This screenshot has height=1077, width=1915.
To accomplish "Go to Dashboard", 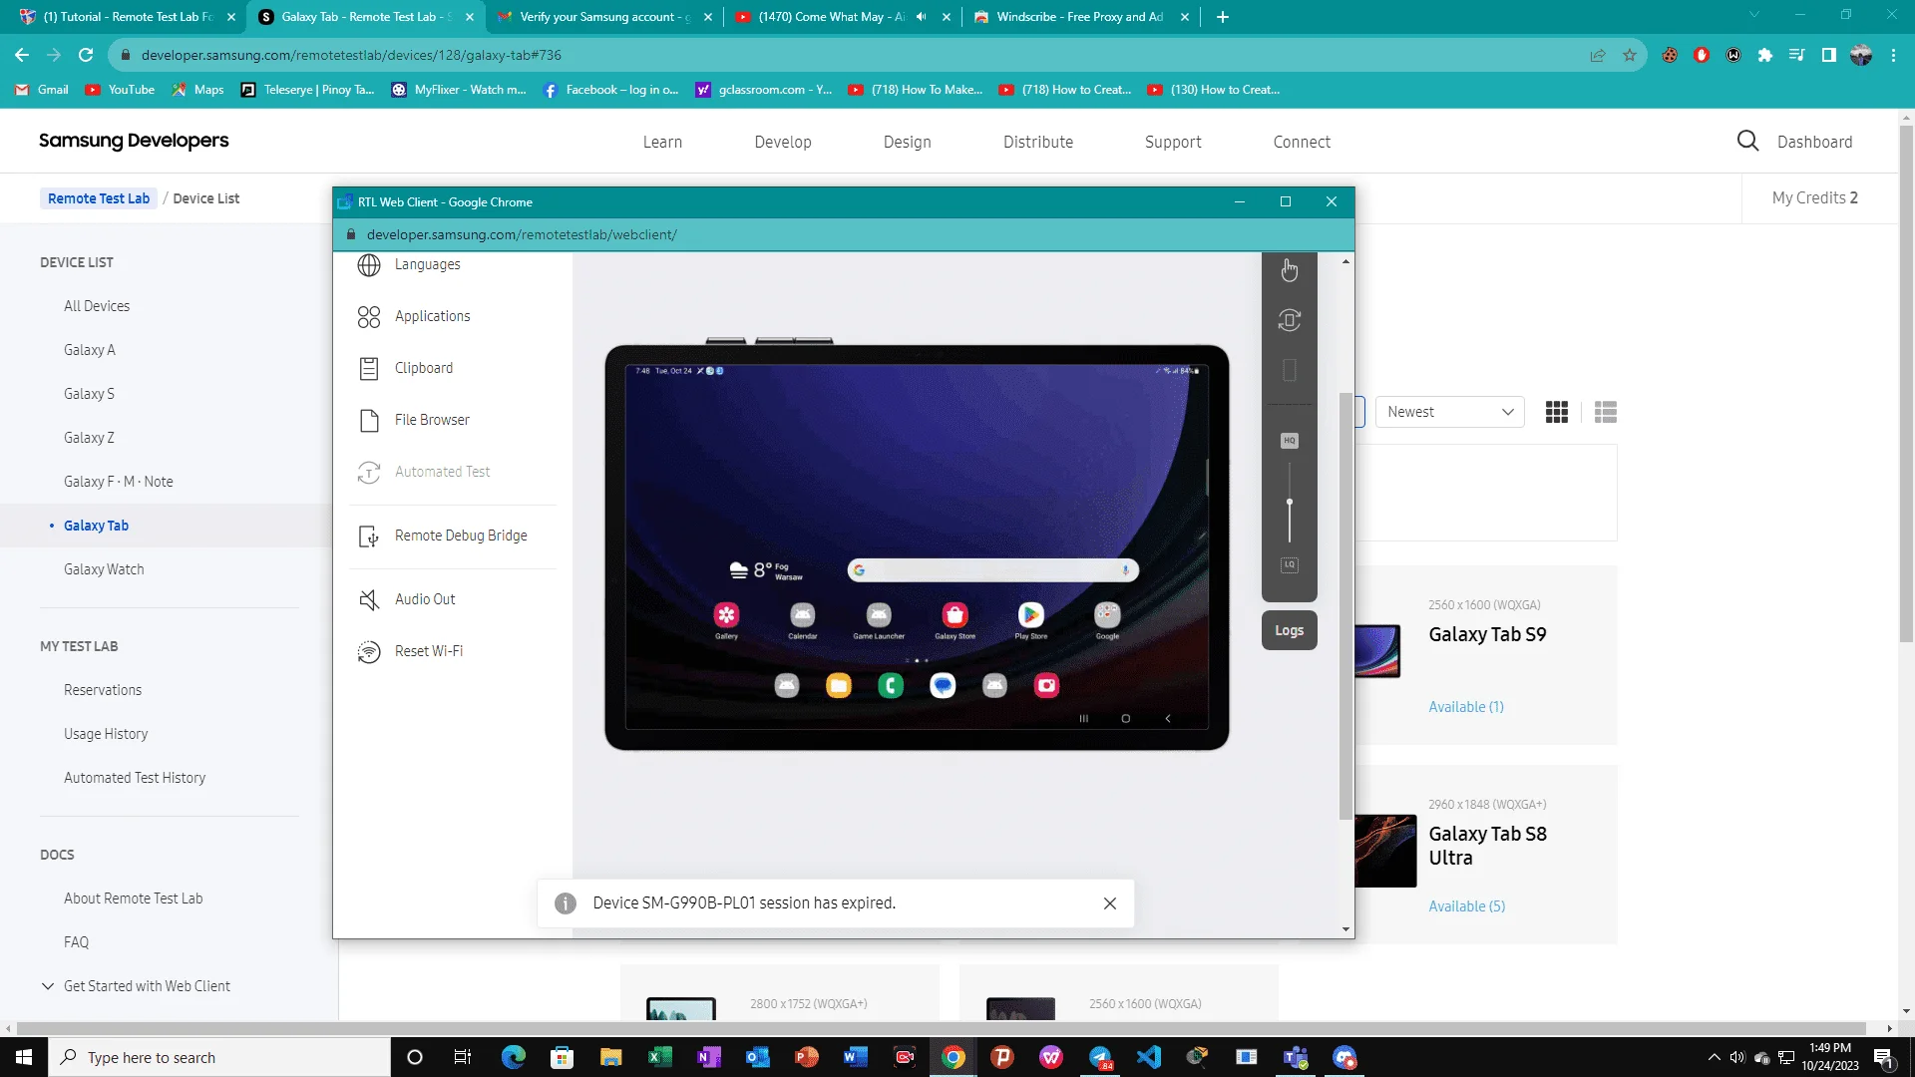I will (1814, 142).
